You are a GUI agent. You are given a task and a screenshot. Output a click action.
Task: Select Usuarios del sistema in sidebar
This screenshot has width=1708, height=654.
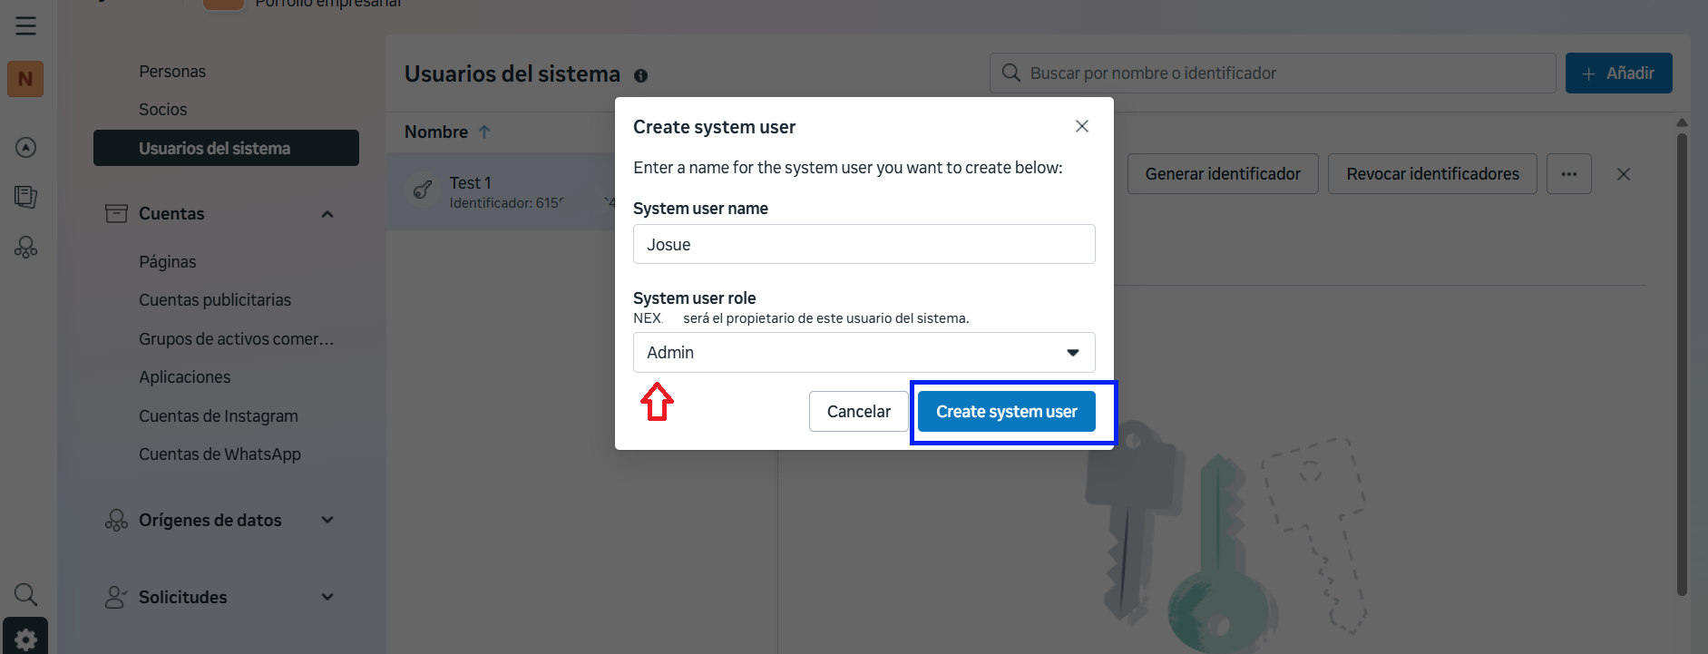click(x=226, y=148)
